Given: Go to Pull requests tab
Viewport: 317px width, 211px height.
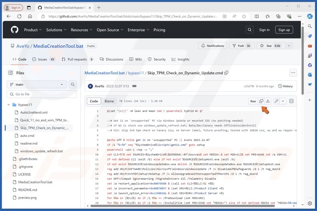Looking at the screenshot, I should coord(77,59).
